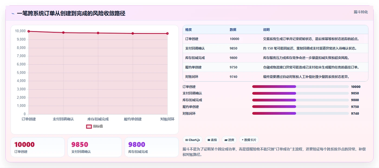This screenshot has height=168, width=379.
Task: Click the page title 一笔跨系统订单
Action: pyautogui.click(x=71, y=14)
